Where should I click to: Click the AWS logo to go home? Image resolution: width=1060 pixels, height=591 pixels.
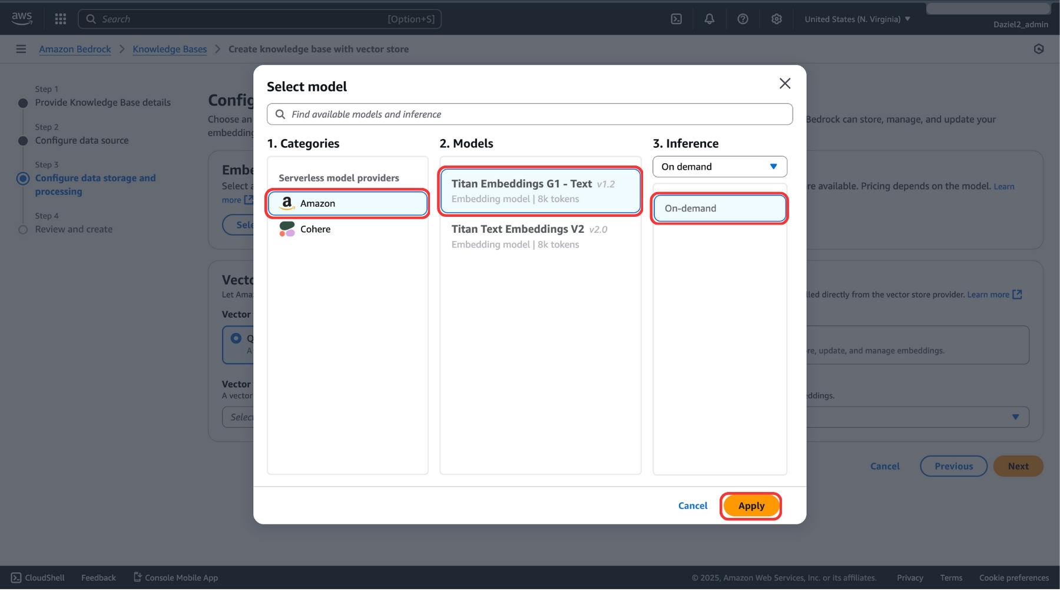21,17
